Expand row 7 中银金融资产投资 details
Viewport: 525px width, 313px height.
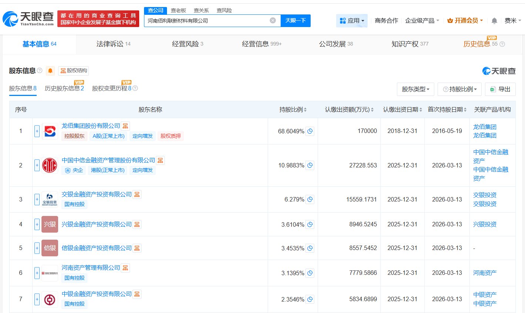click(x=37, y=299)
